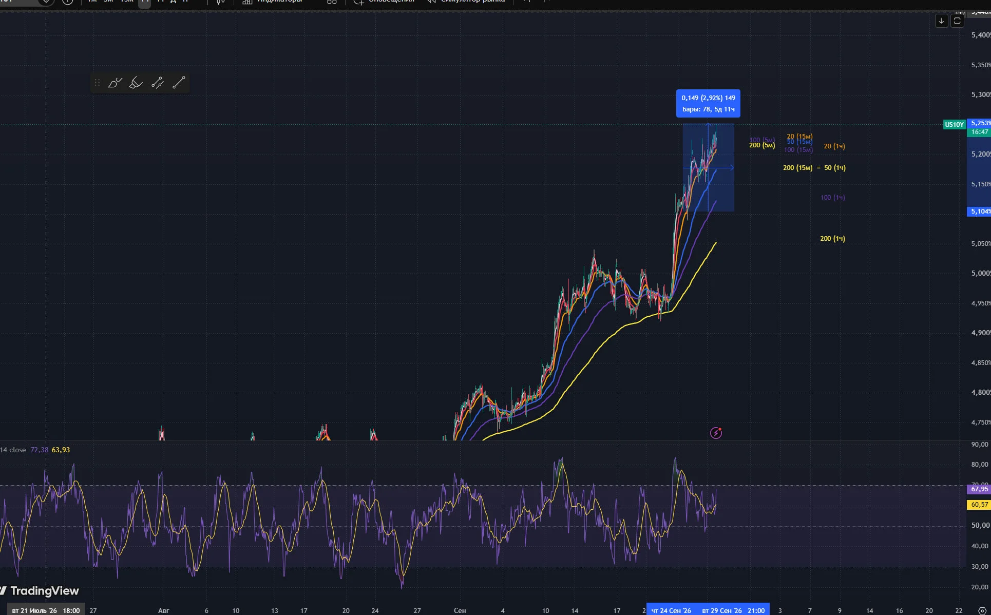Select the Highlighter drawing tool

[x=136, y=83]
